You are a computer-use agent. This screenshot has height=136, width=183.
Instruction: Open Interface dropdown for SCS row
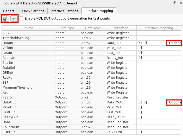[x=121, y=33]
